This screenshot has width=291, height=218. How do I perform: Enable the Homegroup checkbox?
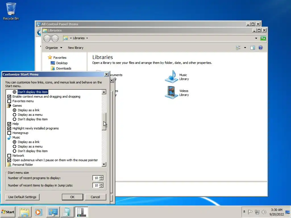(9, 133)
